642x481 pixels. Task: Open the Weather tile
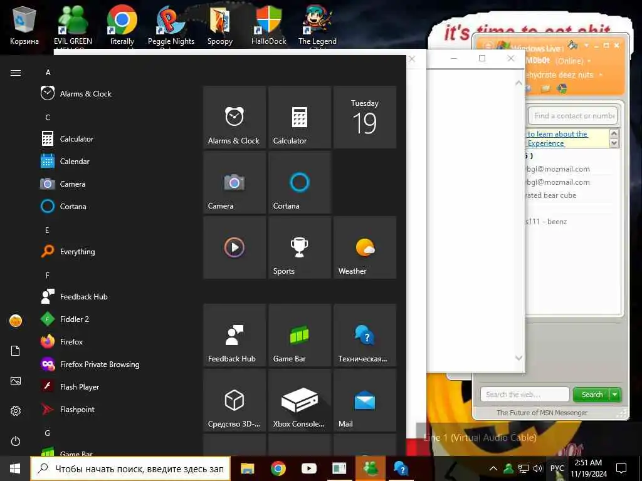(x=365, y=247)
